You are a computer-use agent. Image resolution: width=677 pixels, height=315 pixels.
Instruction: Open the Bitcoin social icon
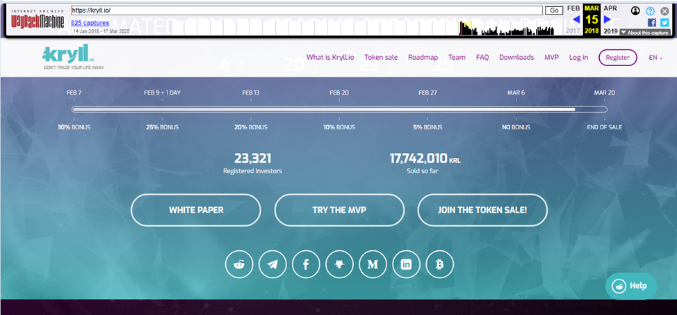(439, 264)
